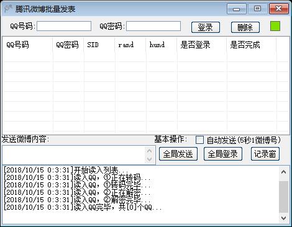
Task: Click the 全局发送 button
Action: coord(178,154)
